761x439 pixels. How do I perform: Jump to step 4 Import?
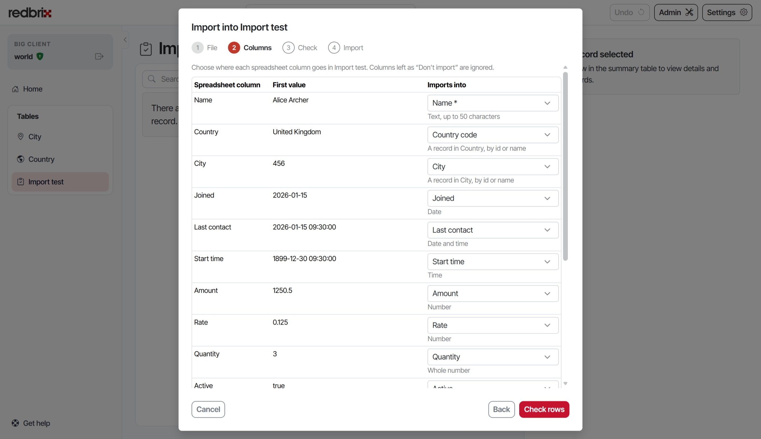tap(346, 48)
